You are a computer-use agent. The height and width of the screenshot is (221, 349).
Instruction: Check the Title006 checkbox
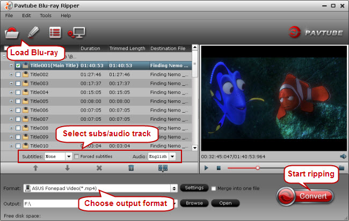tap(18, 110)
